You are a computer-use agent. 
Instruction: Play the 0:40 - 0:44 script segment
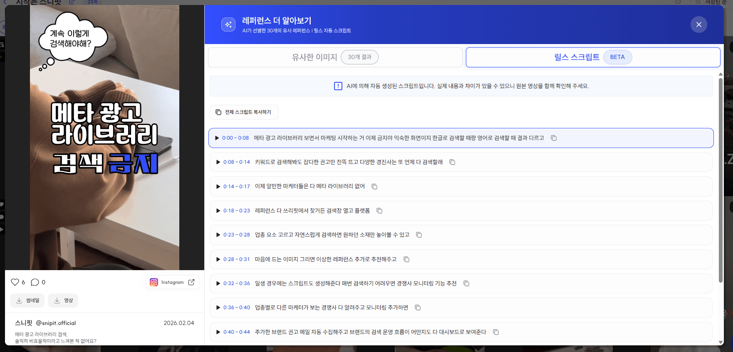pyautogui.click(x=218, y=332)
